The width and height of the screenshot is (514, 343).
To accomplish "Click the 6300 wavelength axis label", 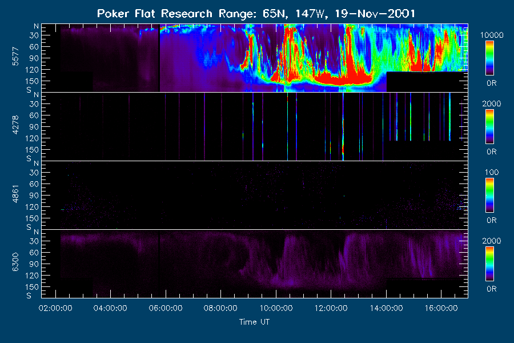I will [15, 262].
